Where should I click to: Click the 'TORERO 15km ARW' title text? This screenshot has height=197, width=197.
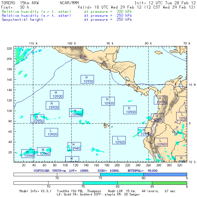(20, 3)
